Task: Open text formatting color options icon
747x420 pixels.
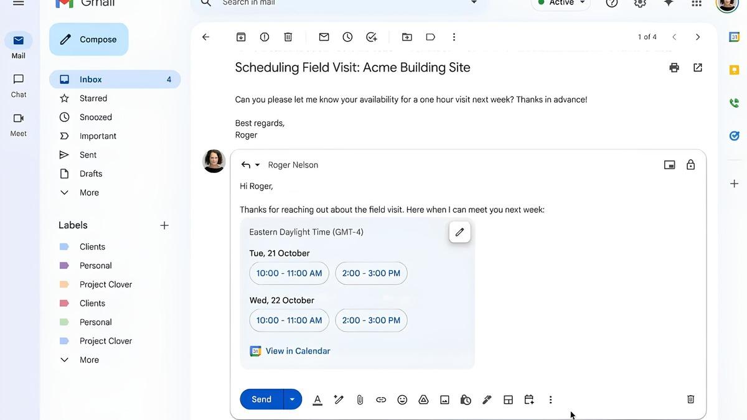Action: [x=317, y=400]
